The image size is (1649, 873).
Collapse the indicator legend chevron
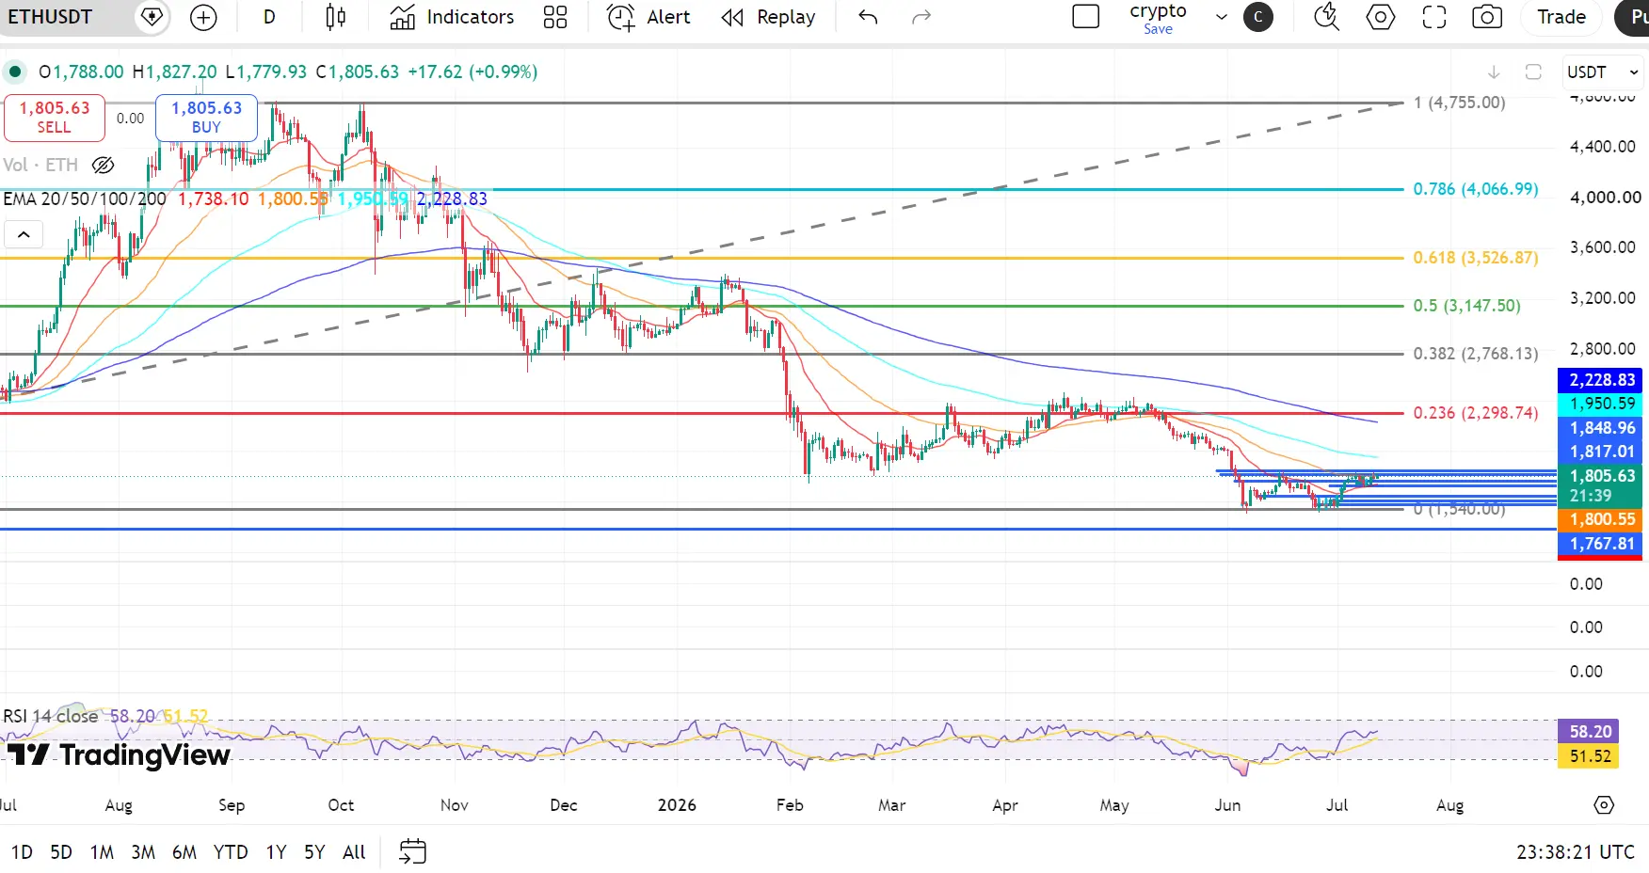pyautogui.click(x=24, y=234)
